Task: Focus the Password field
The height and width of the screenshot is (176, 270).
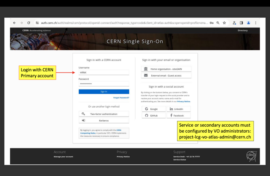Action: [104, 84]
